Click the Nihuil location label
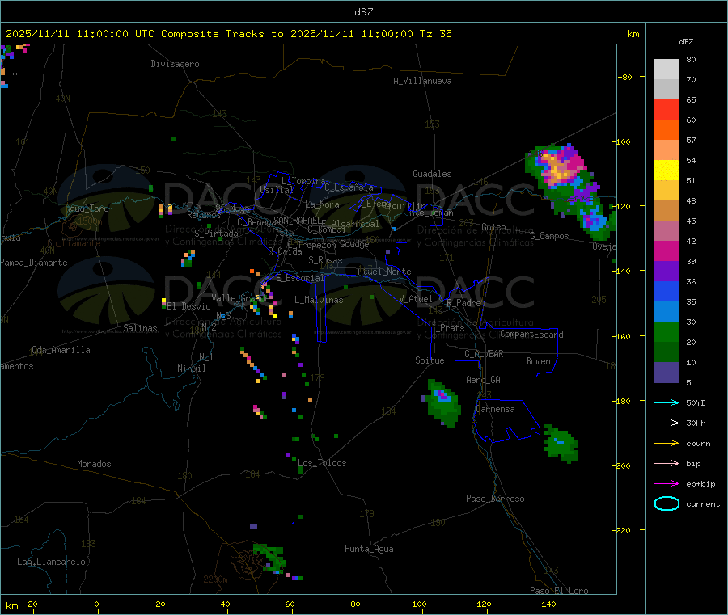 pyautogui.click(x=191, y=369)
